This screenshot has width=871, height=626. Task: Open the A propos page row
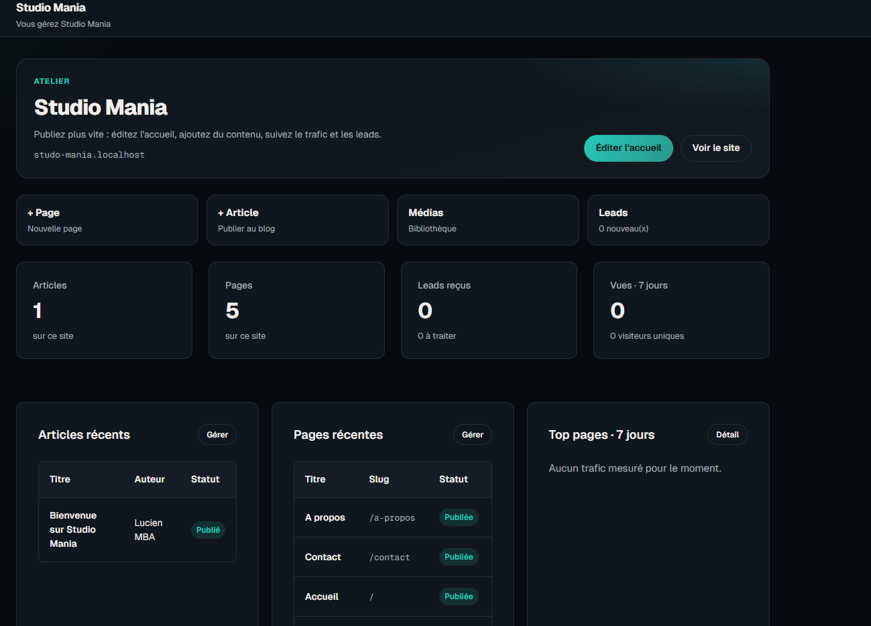[x=393, y=517]
